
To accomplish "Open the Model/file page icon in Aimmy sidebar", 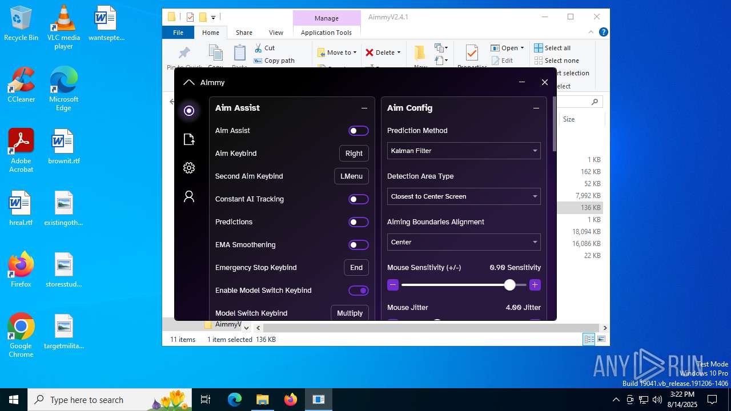I will click(189, 139).
